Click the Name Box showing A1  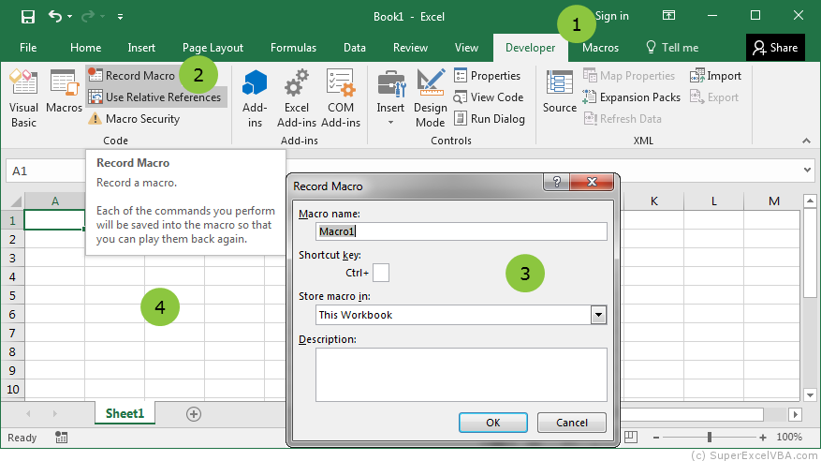coord(46,171)
